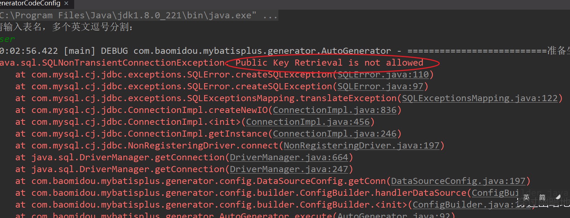This screenshot has height=218, width=570.
Task: Select the GeneratorCodeConfig console tab
Action: point(30,3)
